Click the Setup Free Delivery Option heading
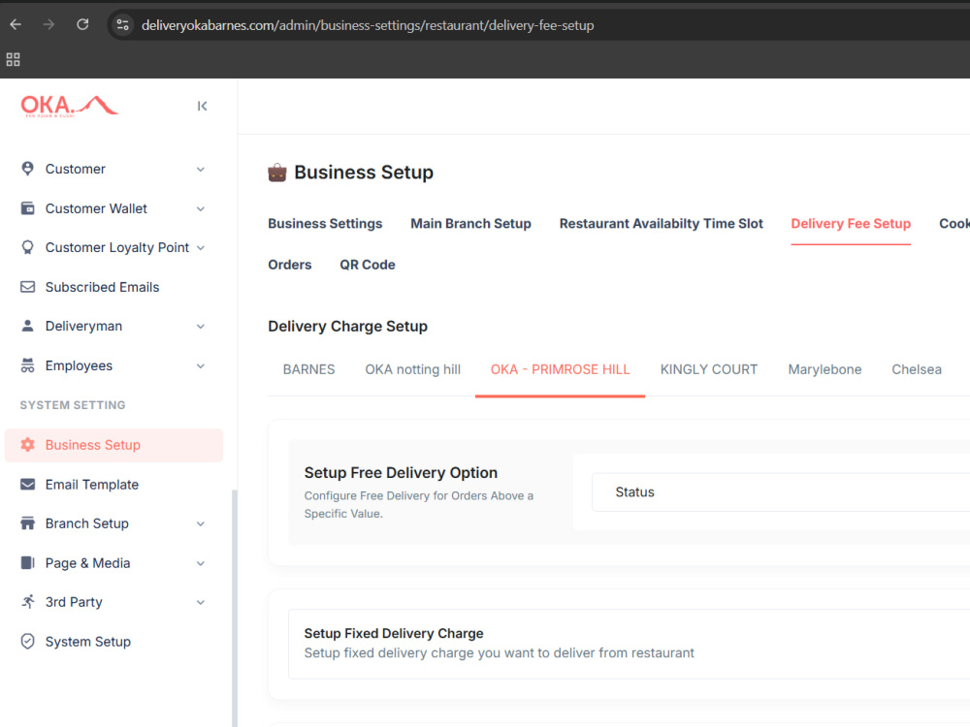Viewport: 970px width, 727px height. tap(401, 472)
